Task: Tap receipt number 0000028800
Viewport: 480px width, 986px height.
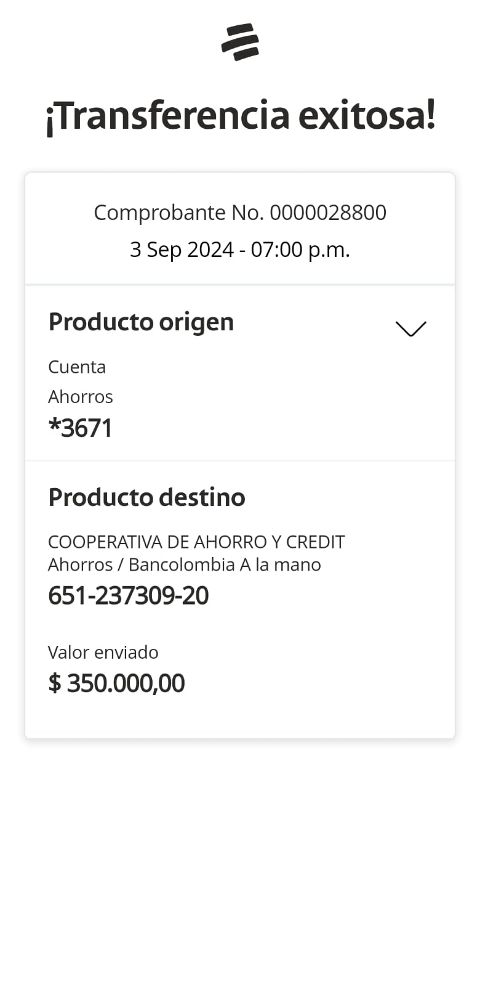Action: pyautogui.click(x=328, y=213)
